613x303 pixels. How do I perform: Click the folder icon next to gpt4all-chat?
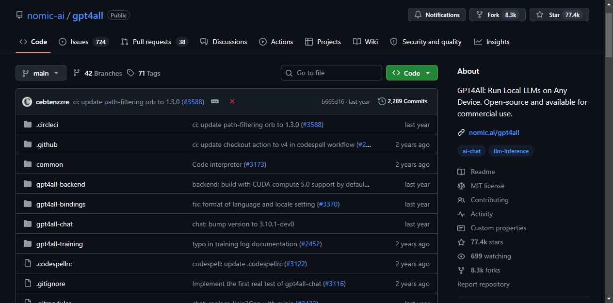coord(28,224)
